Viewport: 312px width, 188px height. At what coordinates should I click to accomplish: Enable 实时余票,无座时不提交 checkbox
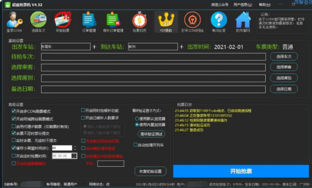point(14,140)
